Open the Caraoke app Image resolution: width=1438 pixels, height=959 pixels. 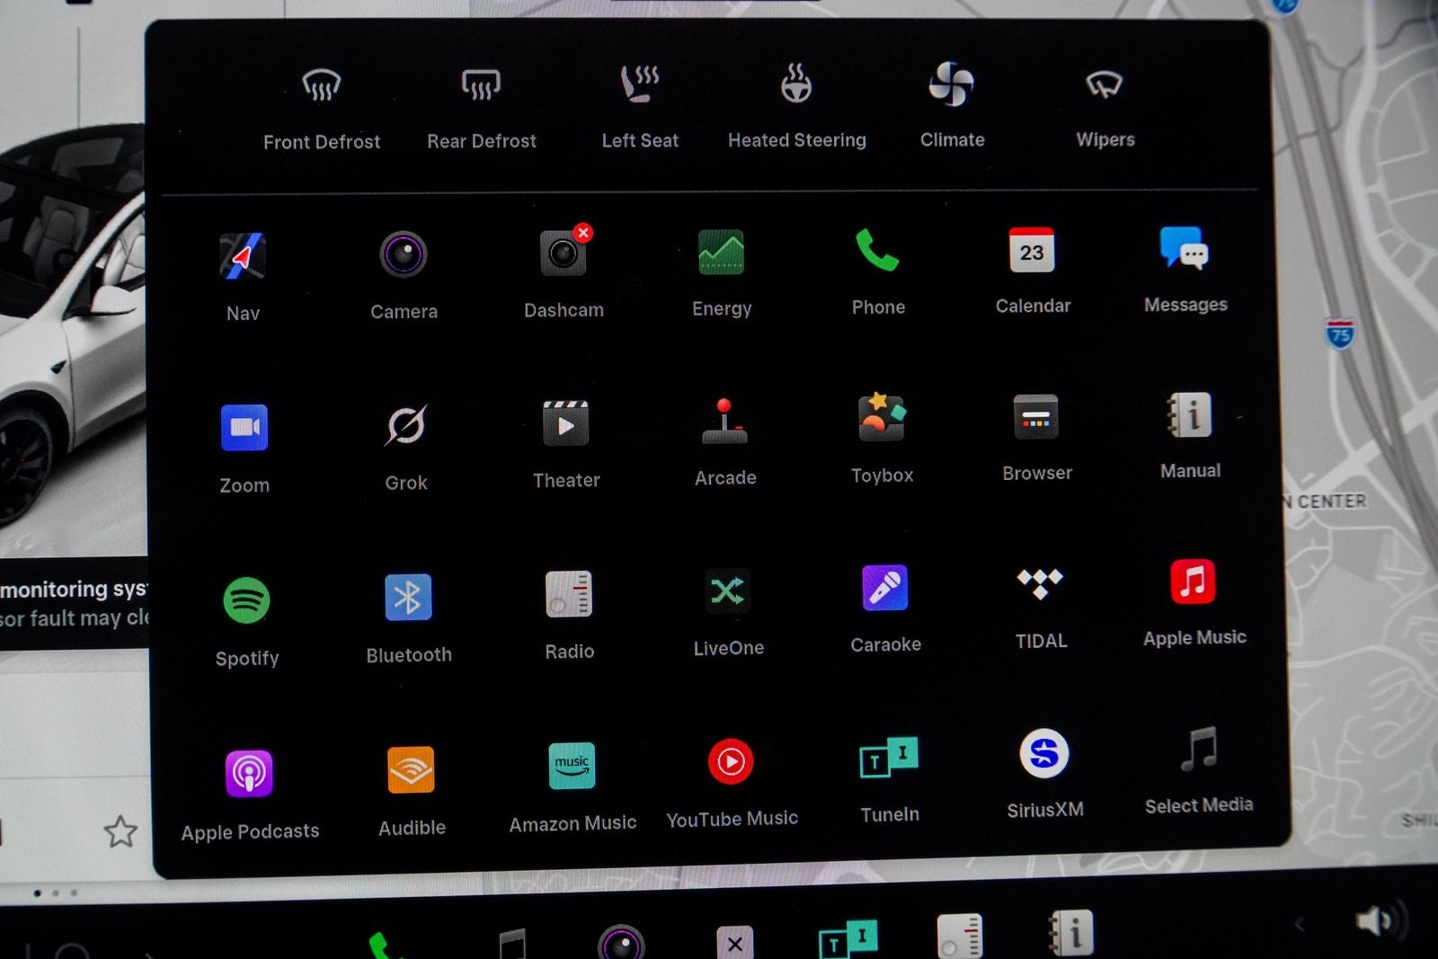coord(885,588)
